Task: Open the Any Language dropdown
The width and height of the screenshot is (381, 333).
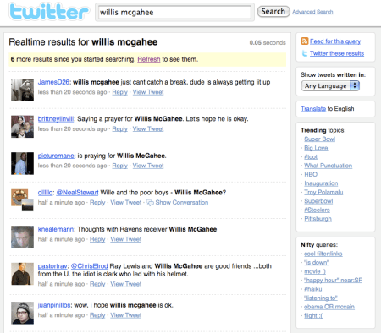Action: click(330, 85)
